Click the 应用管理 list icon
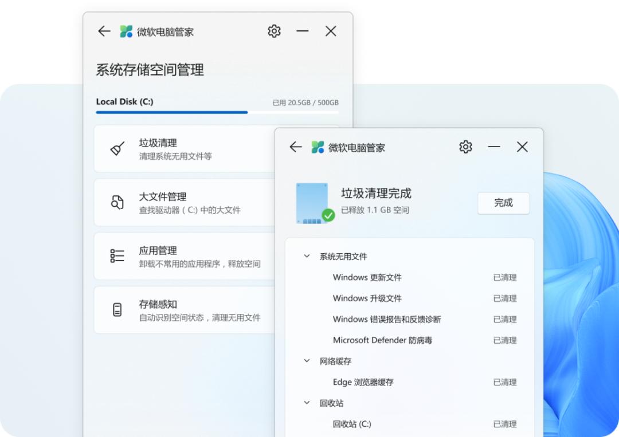This screenshot has height=437, width=619. click(x=116, y=256)
